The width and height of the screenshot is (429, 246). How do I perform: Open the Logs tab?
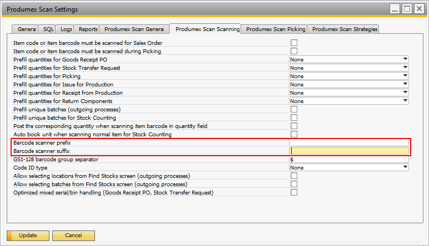click(x=66, y=29)
